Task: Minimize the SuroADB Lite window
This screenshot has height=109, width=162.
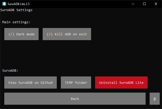Action: coord(133,4)
